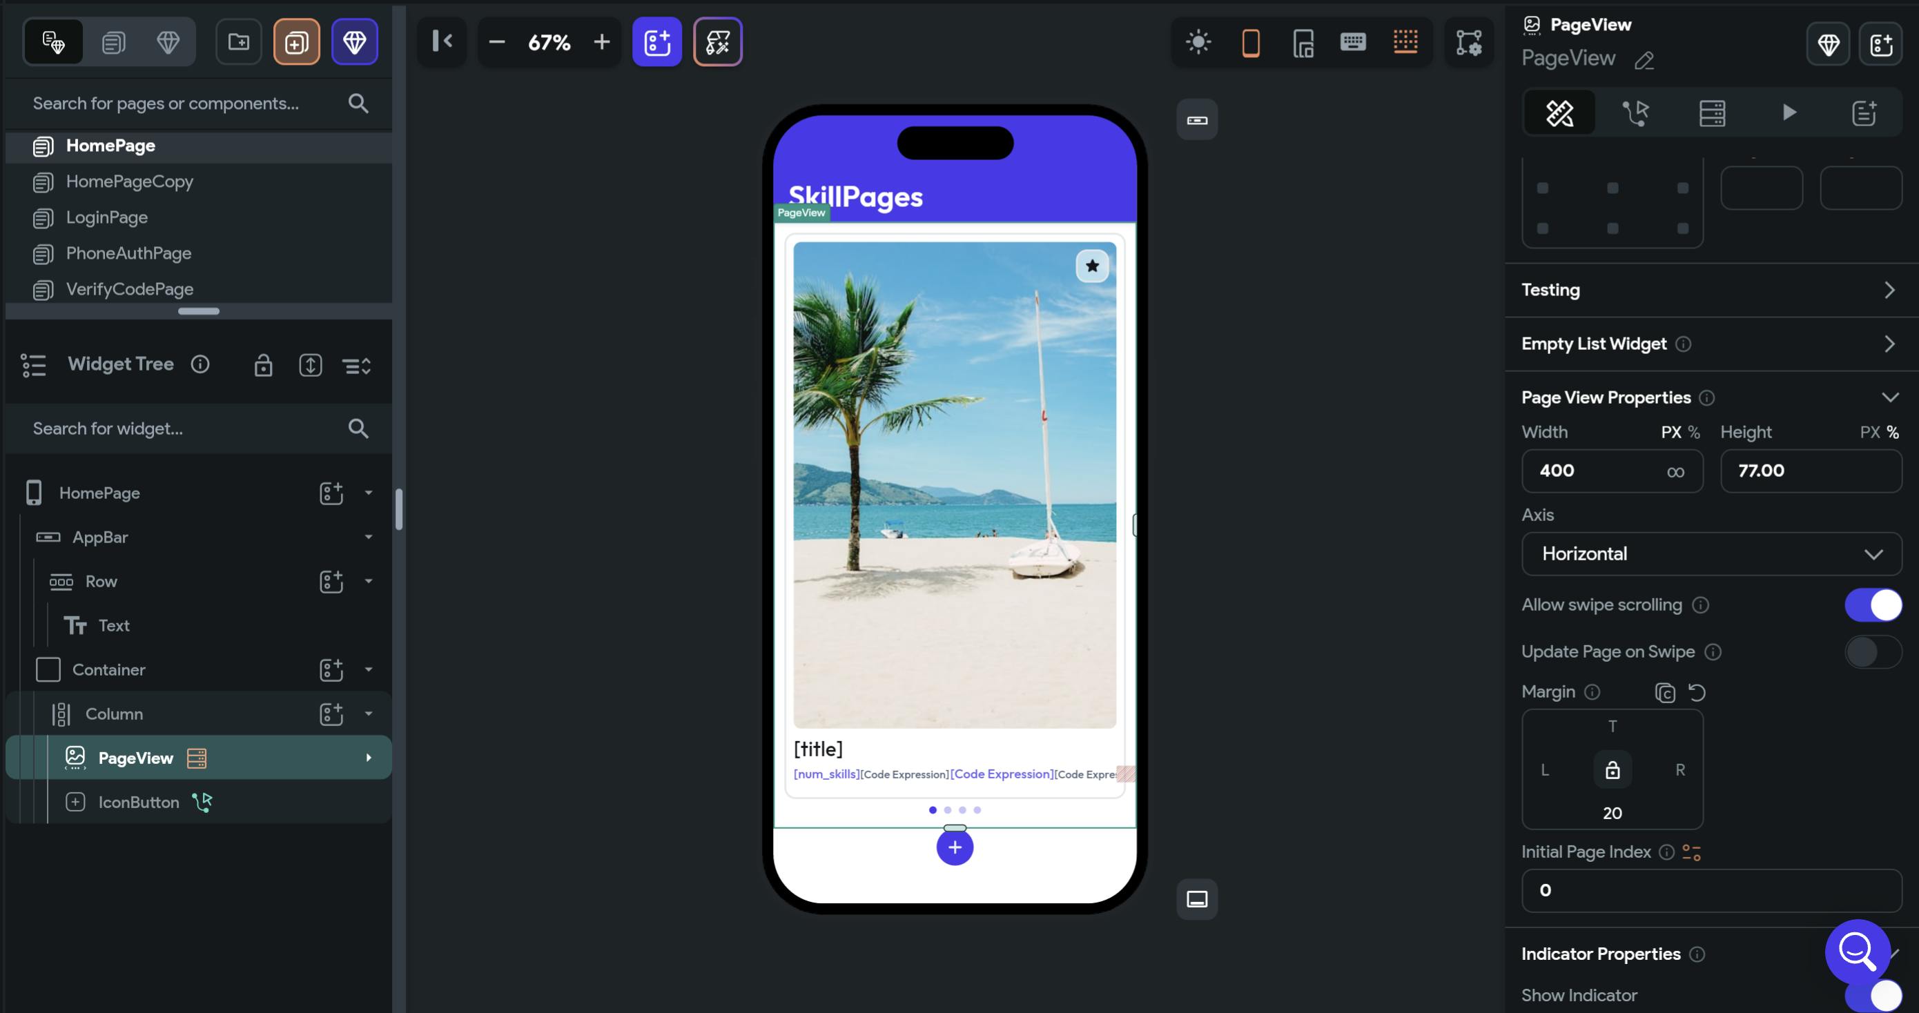Enable Update Page on Swipe toggle
The image size is (1919, 1013).
tap(1873, 651)
